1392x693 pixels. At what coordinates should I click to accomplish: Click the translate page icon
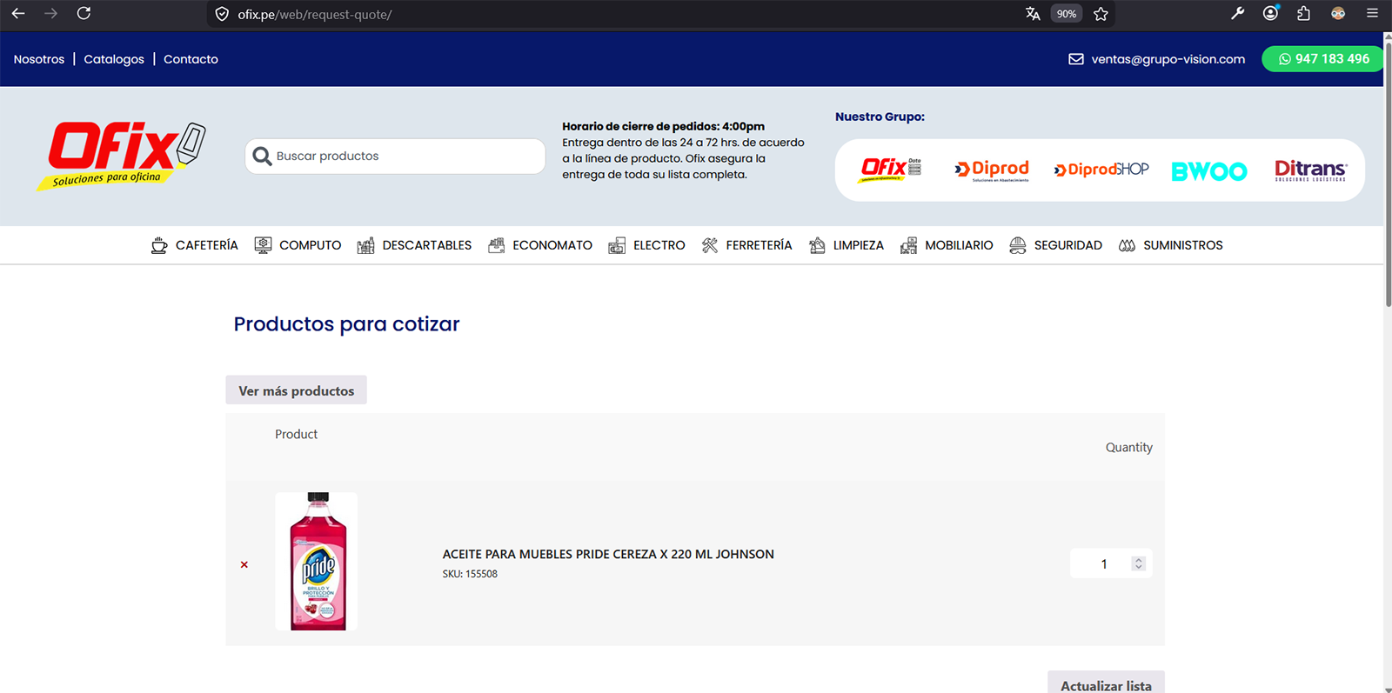(1033, 14)
